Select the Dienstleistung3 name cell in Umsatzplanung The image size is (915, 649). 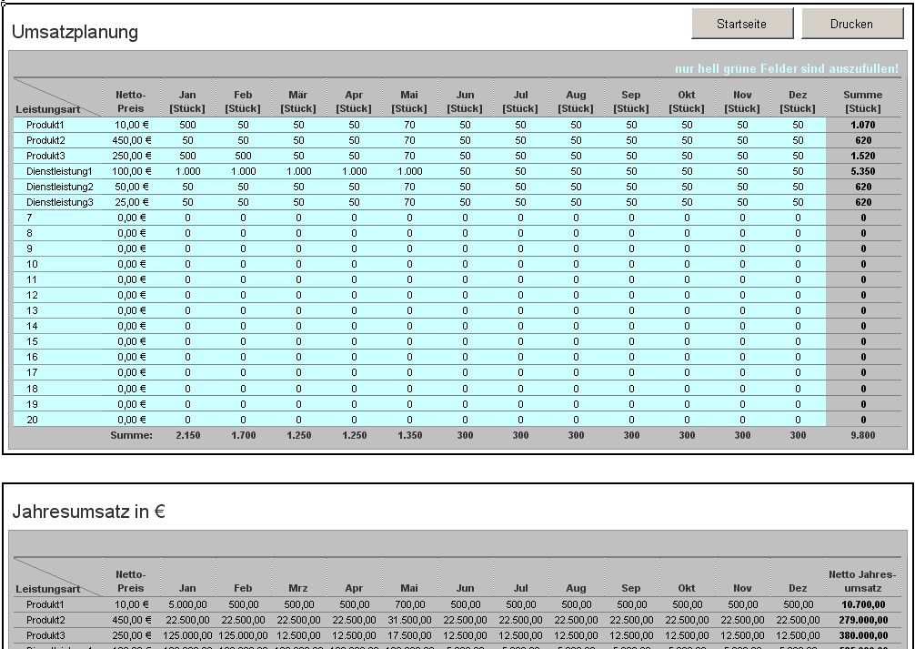tap(58, 202)
